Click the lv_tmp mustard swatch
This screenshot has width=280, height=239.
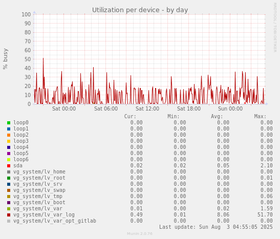pyautogui.click(x=9, y=197)
